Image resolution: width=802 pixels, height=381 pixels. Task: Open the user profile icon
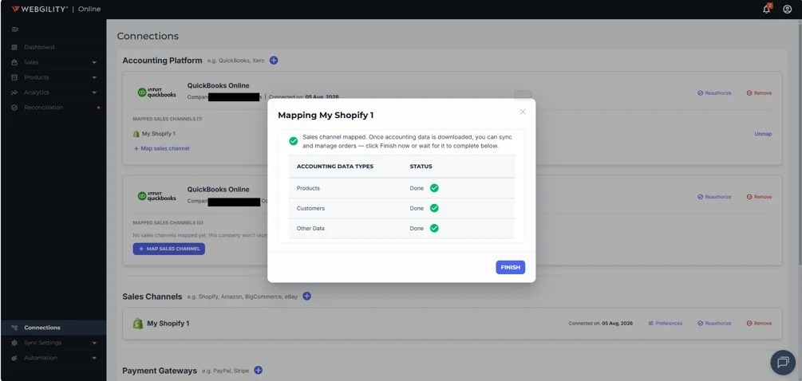point(787,10)
